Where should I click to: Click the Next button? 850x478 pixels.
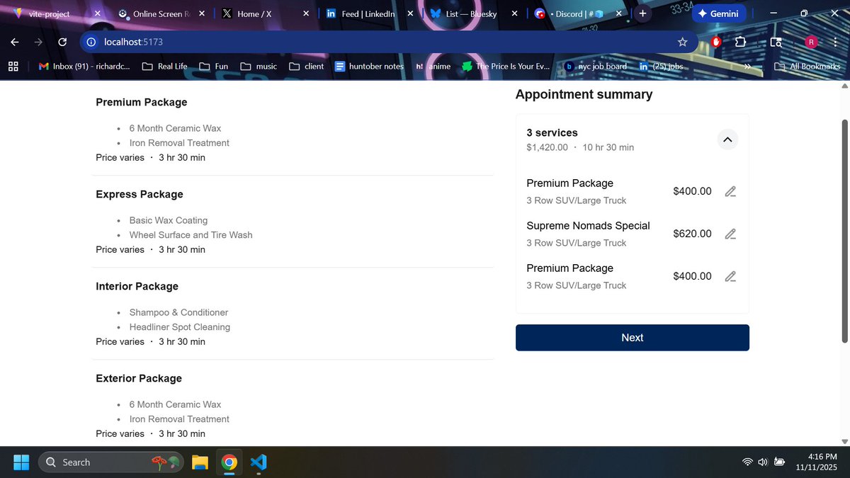pos(633,338)
